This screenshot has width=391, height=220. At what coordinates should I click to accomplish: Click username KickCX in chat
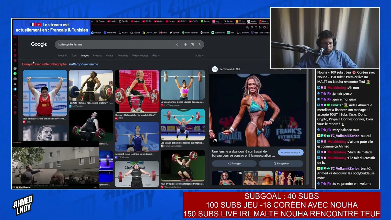pos(336,105)
